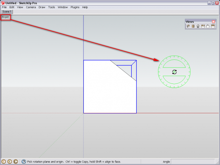Click the Front view house icon
This screenshot has width=220, height=165.
tap(198, 27)
